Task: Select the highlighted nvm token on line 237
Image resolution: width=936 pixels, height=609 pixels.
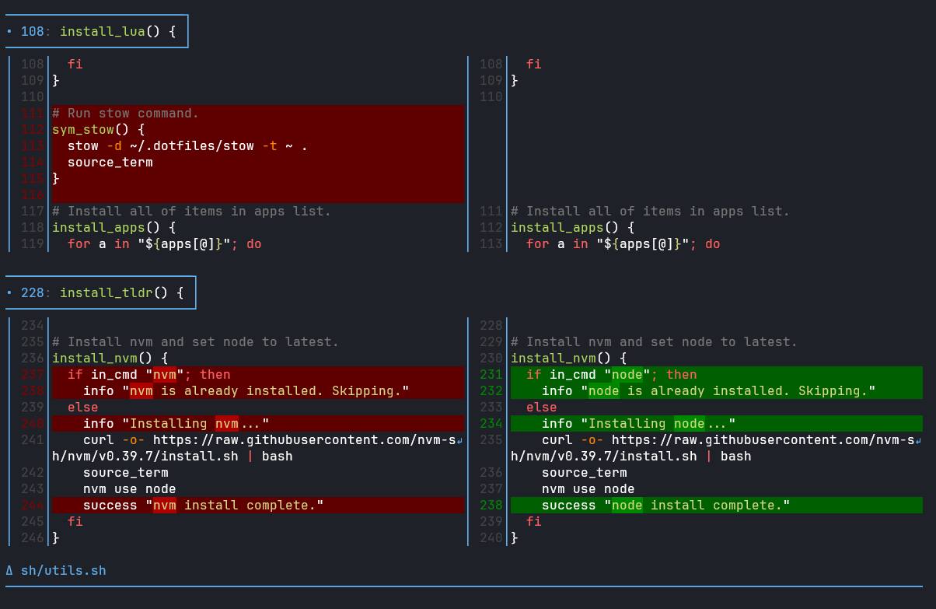Action: [x=165, y=374]
